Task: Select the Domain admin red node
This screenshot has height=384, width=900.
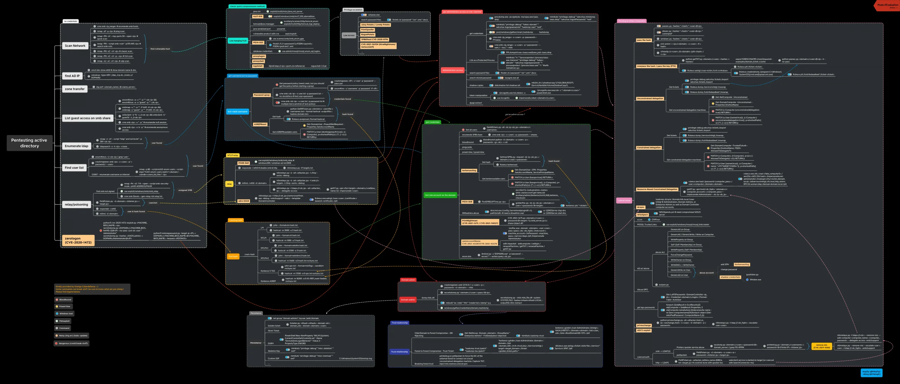Action: tap(408, 300)
